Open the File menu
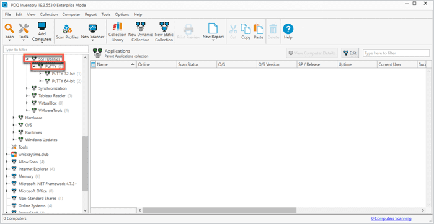This screenshot has width=434, height=224. [x=7, y=15]
